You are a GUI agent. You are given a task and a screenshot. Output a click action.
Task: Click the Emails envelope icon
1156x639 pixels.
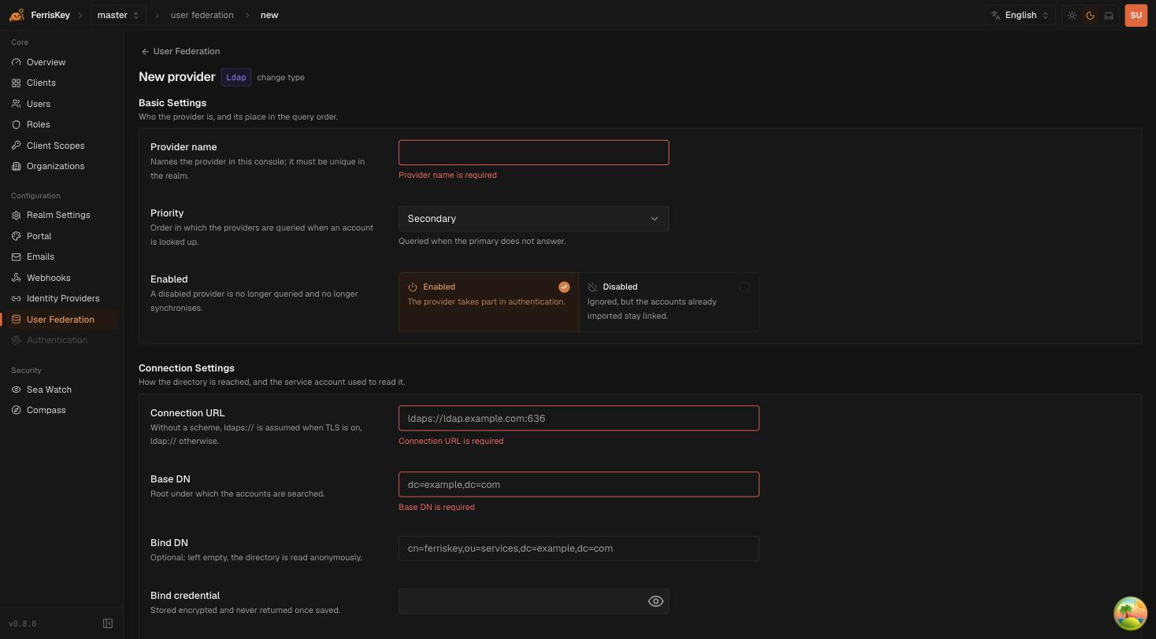[17, 257]
